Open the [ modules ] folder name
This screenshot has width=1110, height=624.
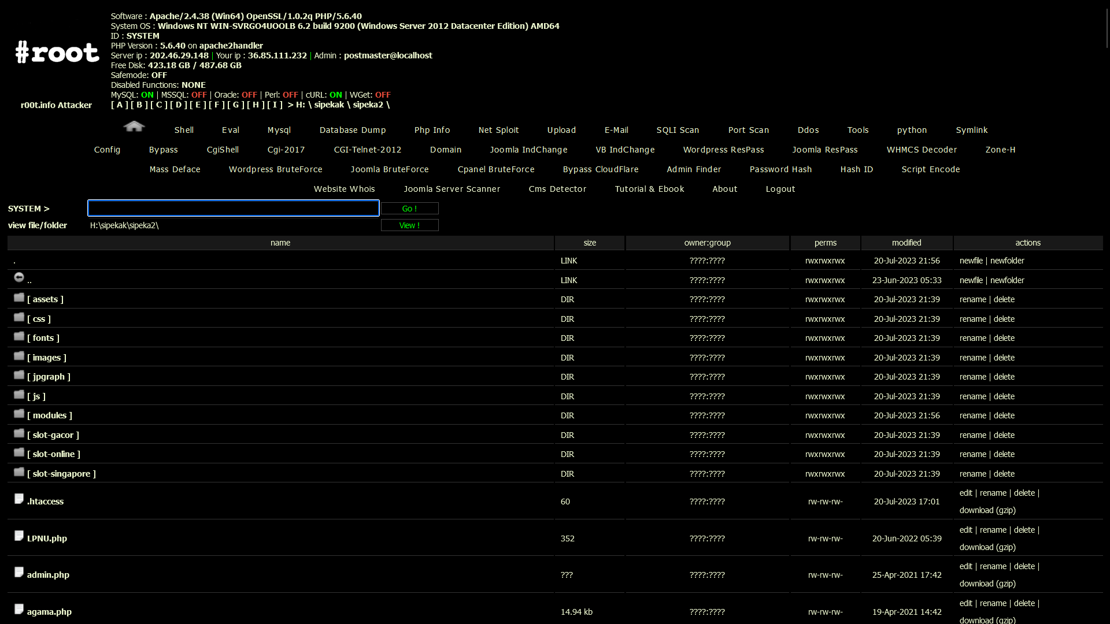[50, 415]
